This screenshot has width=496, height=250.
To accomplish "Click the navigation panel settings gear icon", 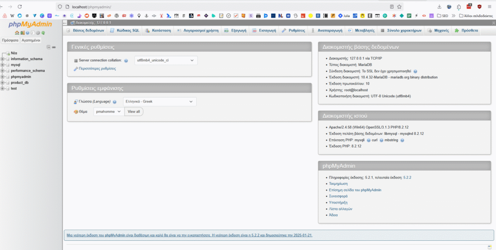I will [38, 33].
